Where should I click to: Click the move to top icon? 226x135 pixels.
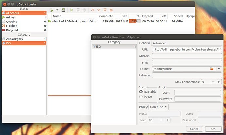pos(105,10)
